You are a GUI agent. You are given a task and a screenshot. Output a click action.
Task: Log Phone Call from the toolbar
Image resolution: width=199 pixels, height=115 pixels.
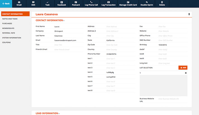click(91, 4)
